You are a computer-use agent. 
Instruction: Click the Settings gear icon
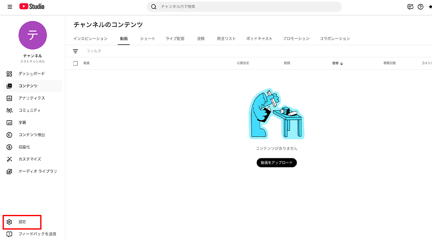coord(10,222)
